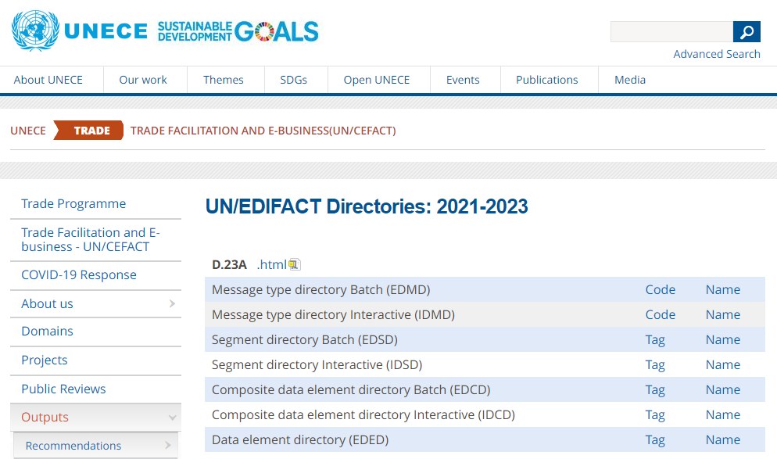Collapse the Outputs dropdown chevron
Viewport: 777px width, 459px height.
[x=172, y=418]
